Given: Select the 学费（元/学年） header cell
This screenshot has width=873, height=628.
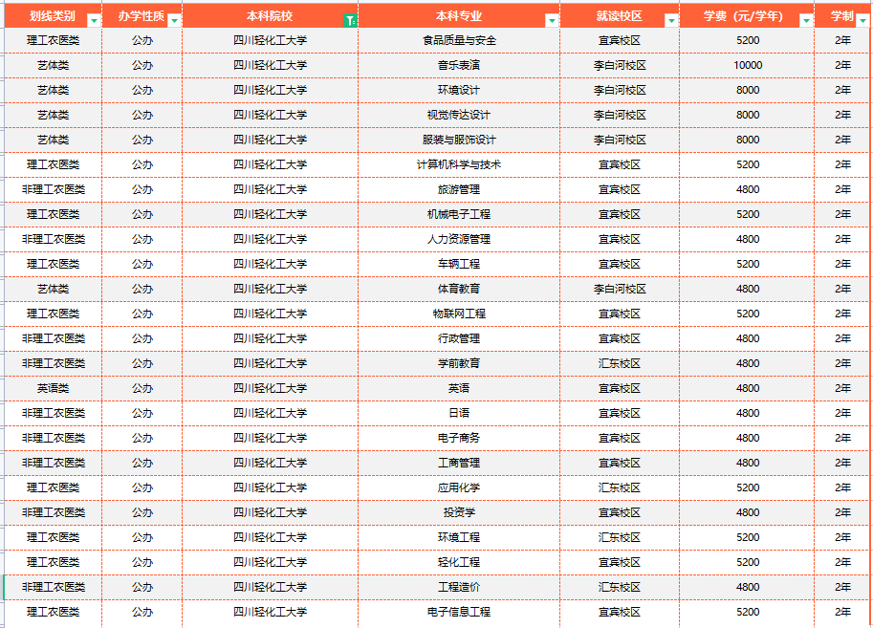Looking at the screenshot, I should point(747,16).
